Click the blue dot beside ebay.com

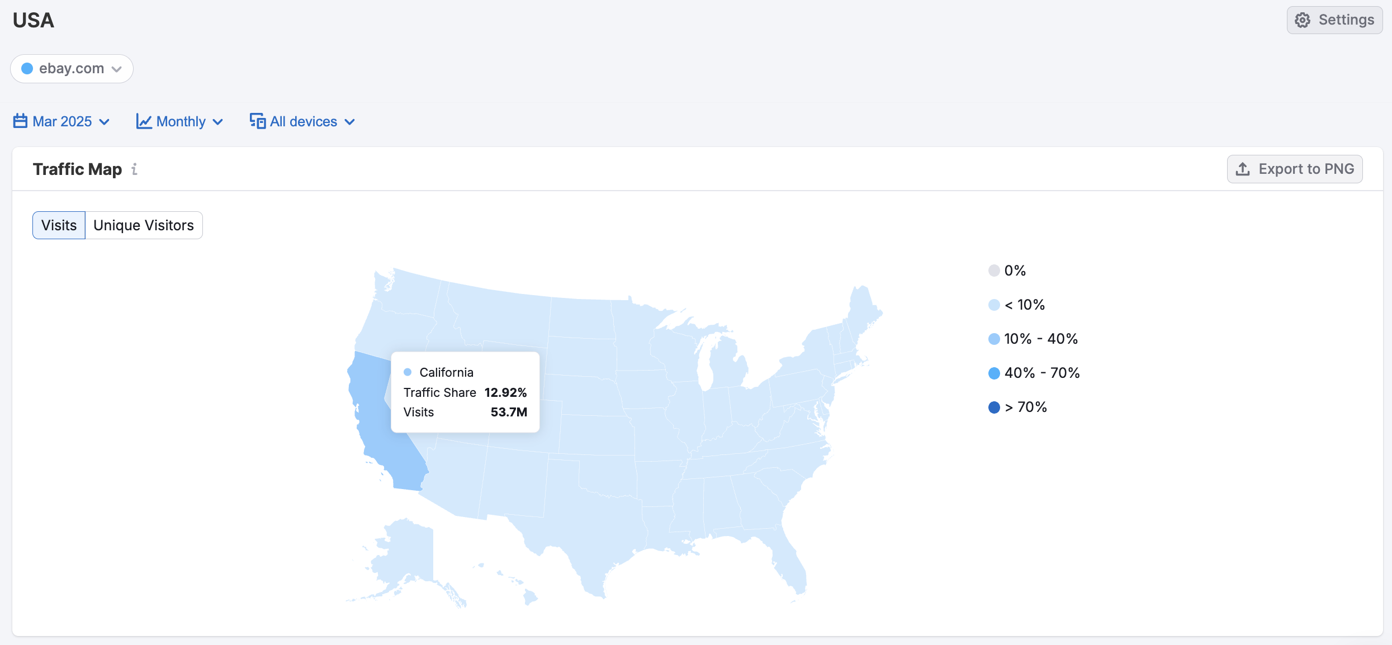[x=27, y=69]
